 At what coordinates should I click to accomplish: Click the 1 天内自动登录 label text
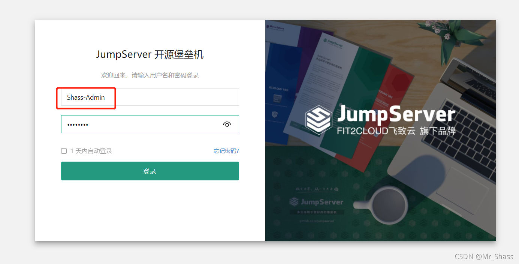[x=91, y=151]
